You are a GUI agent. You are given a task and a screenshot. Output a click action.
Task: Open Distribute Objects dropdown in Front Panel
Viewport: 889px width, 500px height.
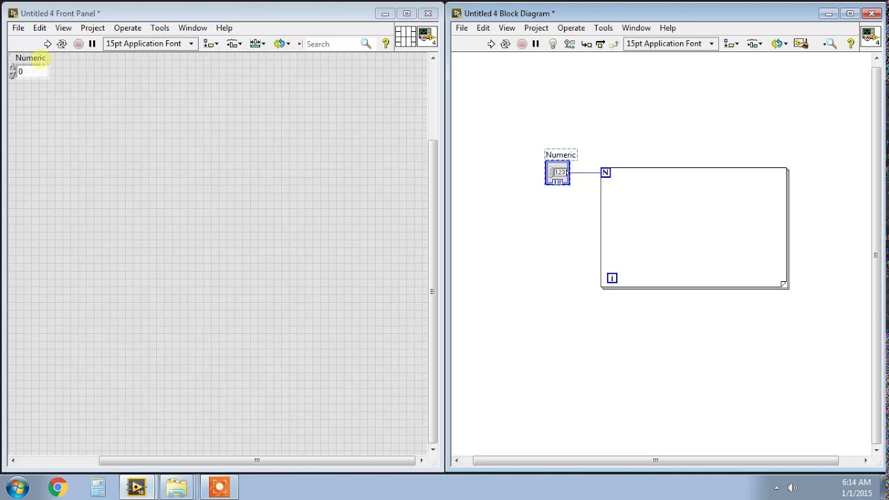tap(234, 44)
